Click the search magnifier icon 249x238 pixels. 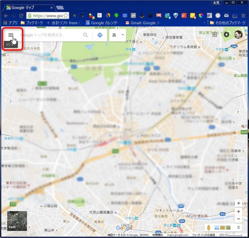(86, 35)
